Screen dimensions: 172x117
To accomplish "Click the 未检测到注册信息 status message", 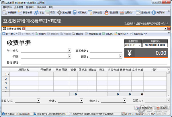I will (93, 114).
